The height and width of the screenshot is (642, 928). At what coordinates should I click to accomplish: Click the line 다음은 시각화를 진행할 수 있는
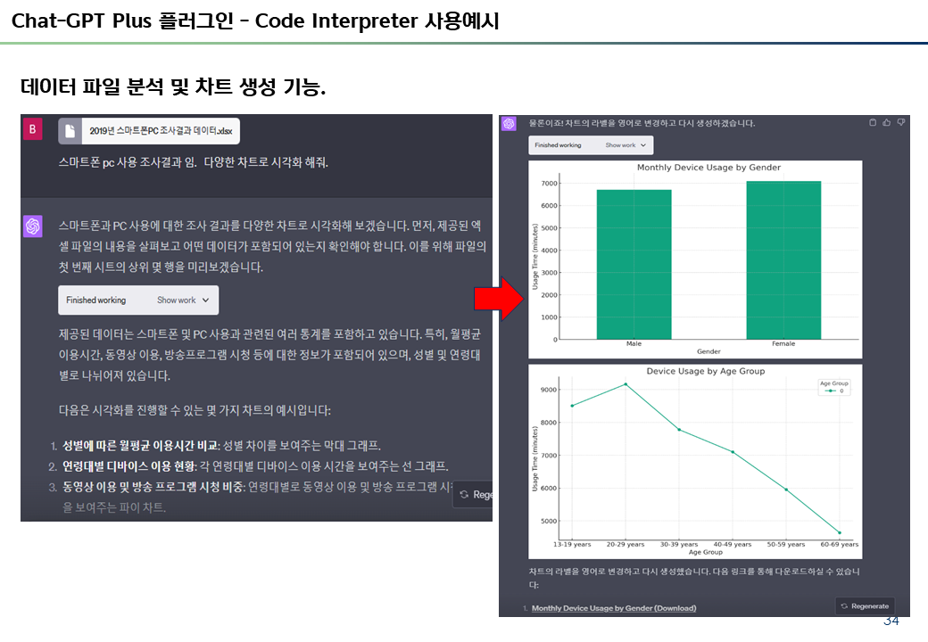coord(195,410)
